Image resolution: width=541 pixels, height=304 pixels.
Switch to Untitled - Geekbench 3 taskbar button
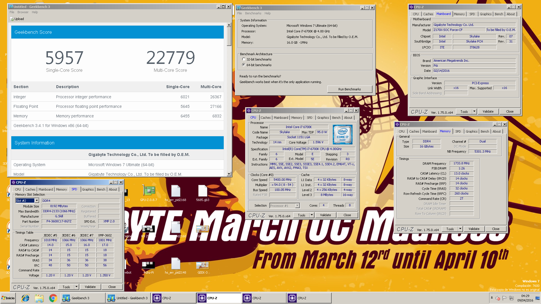point(128,298)
